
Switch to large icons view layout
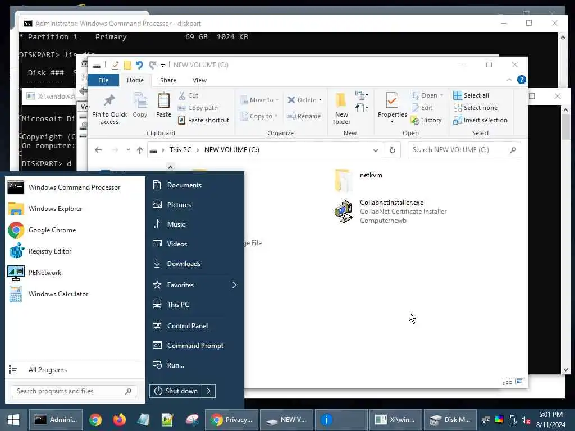tap(519, 382)
